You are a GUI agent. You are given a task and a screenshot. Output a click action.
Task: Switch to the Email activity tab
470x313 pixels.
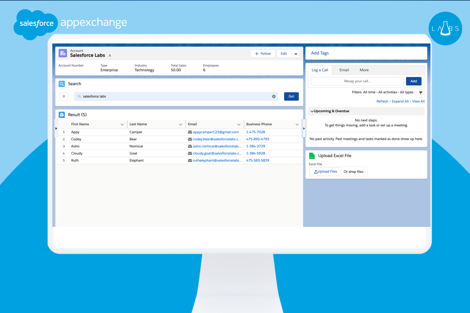click(x=344, y=70)
